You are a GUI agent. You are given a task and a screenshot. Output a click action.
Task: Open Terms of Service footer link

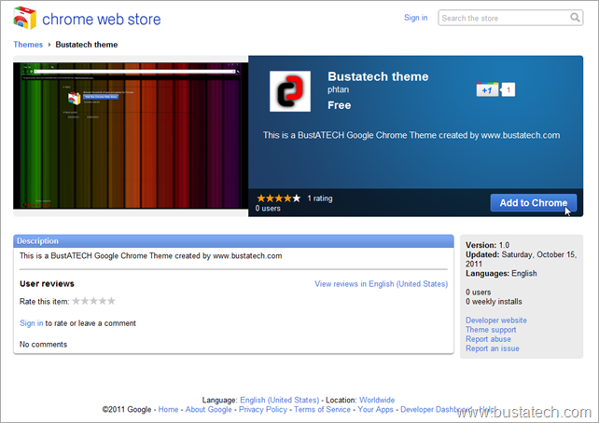(x=322, y=410)
